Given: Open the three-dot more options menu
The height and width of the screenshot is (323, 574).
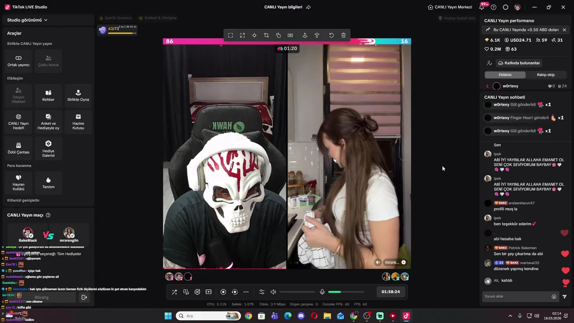Looking at the screenshot, I should [246, 292].
